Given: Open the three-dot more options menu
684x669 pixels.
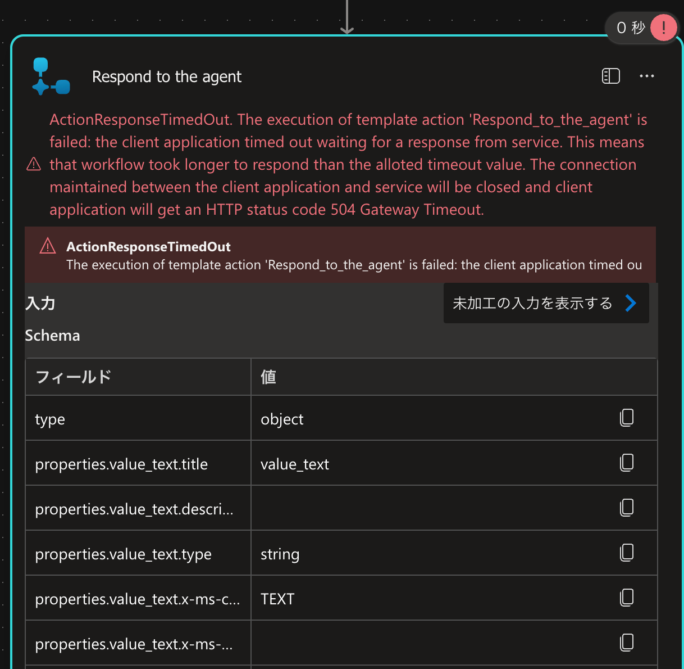Looking at the screenshot, I should click(647, 76).
